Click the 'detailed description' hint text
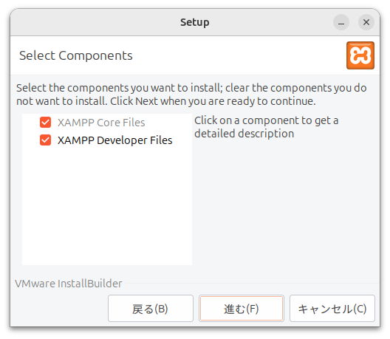 coord(244,134)
